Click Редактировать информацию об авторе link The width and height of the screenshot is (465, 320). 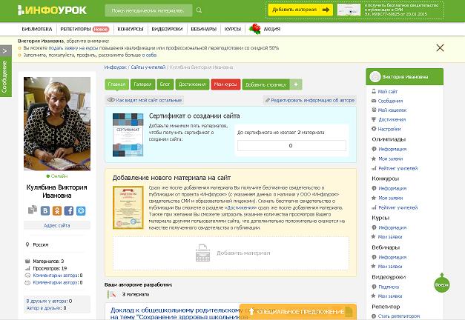(309, 100)
